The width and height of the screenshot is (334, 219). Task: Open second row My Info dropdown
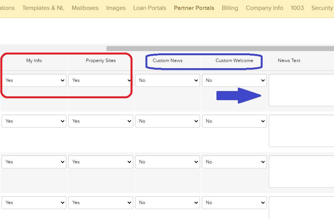[34, 121]
